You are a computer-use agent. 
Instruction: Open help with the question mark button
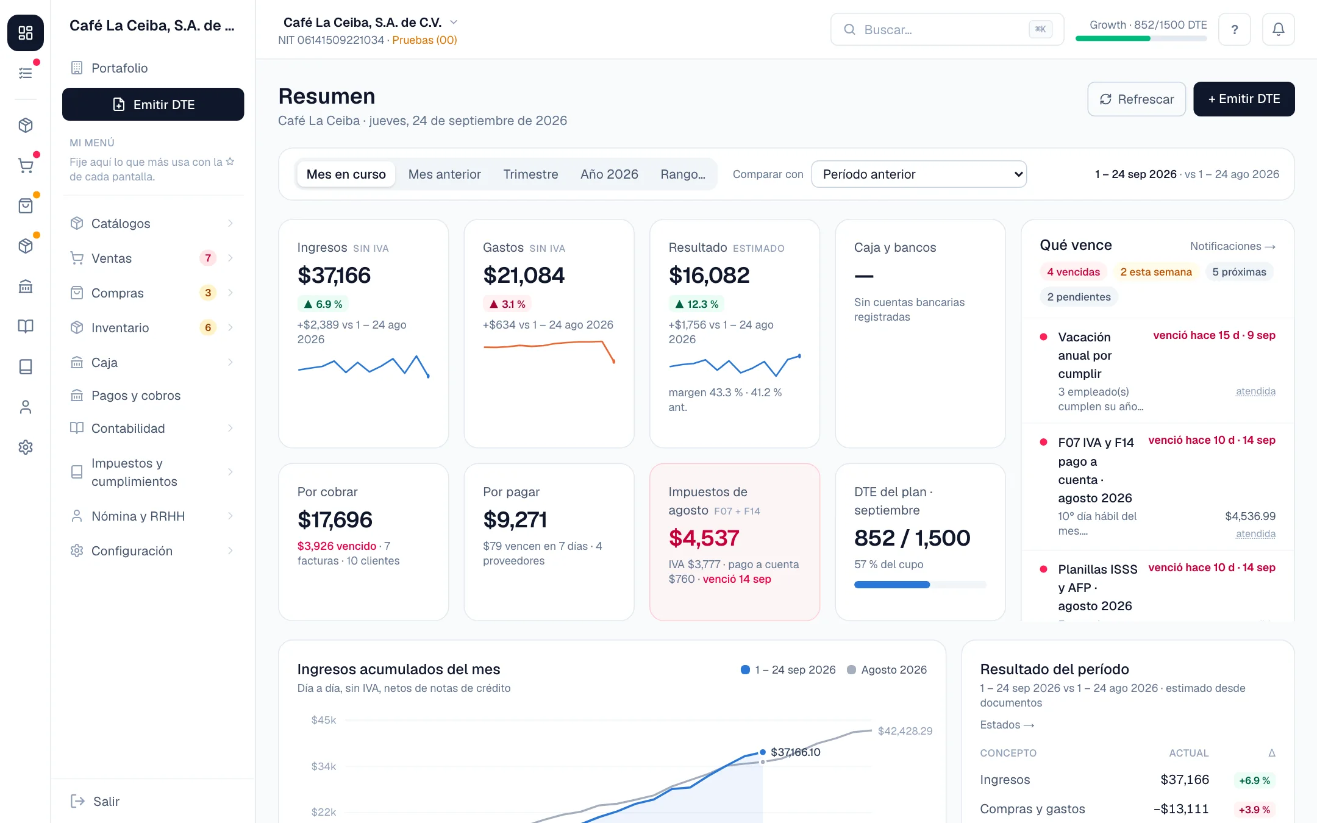click(1235, 29)
